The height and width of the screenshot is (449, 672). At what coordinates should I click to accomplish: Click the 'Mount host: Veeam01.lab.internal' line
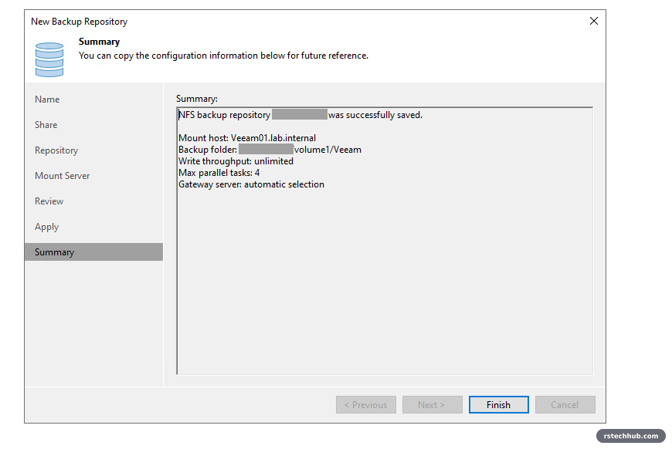[247, 138]
